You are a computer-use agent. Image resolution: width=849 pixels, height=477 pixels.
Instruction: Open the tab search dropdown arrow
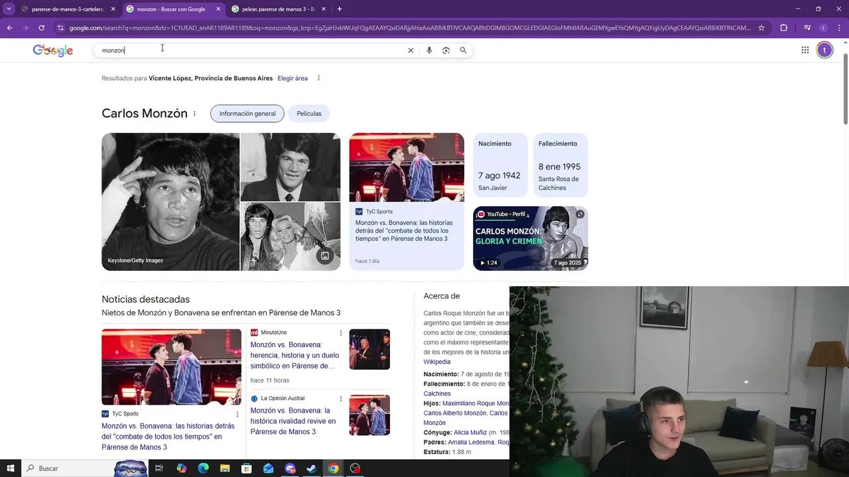9,9
